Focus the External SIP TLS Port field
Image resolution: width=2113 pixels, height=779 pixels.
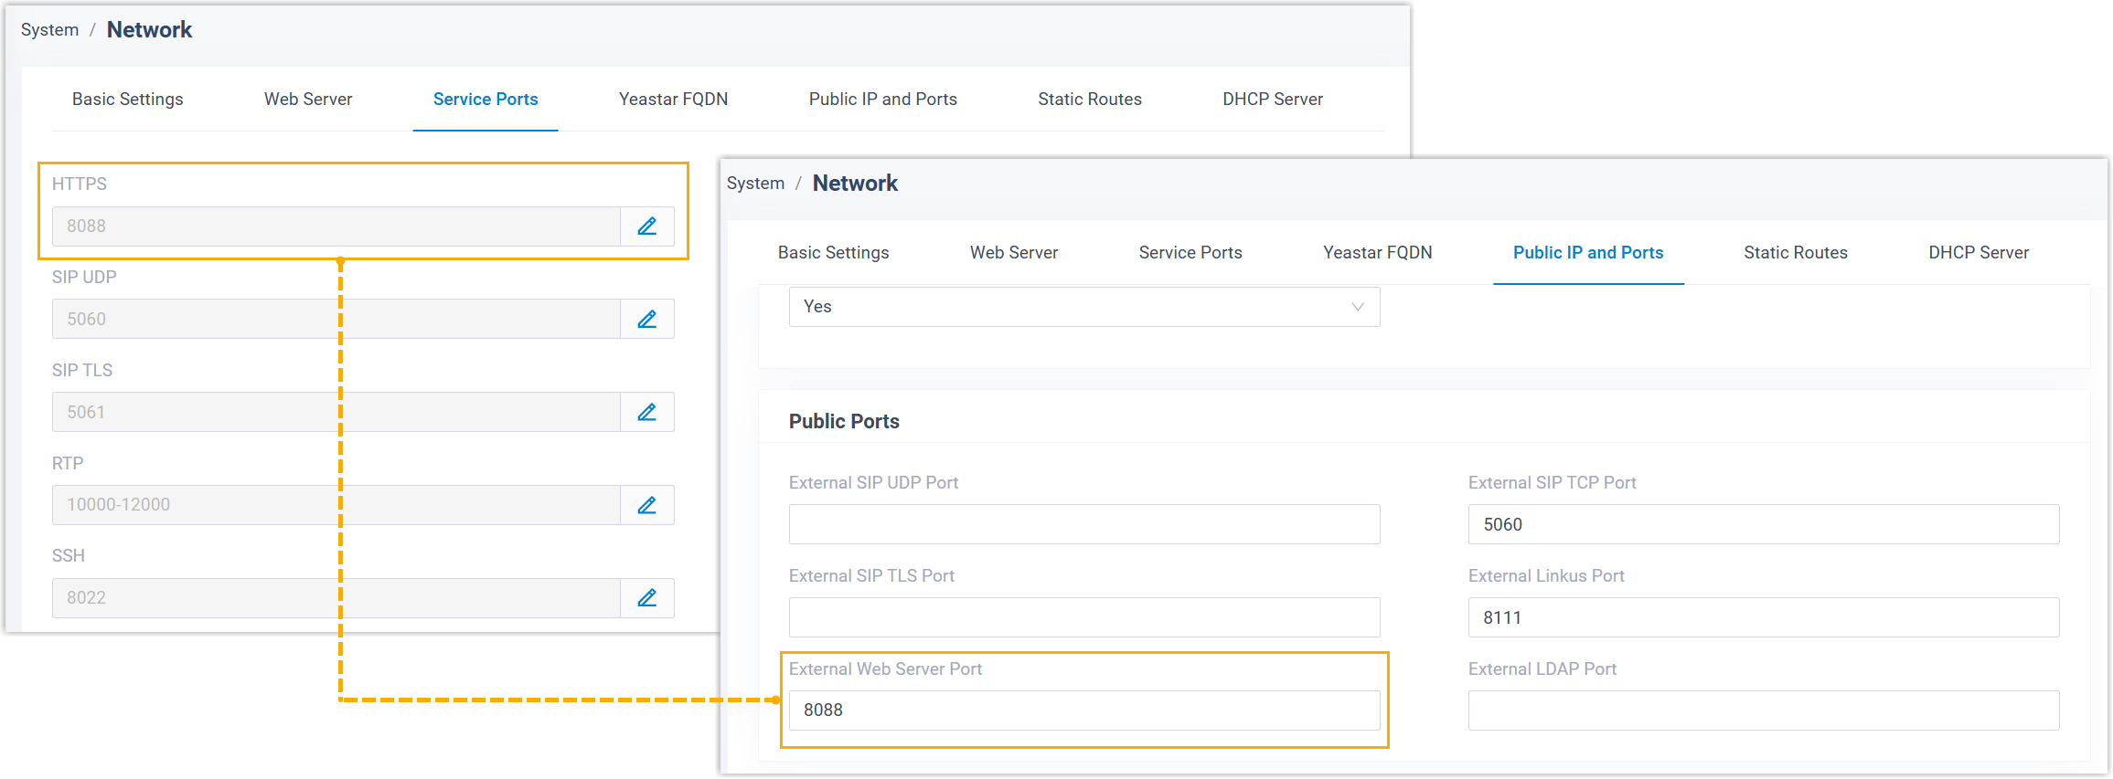pos(1083,618)
